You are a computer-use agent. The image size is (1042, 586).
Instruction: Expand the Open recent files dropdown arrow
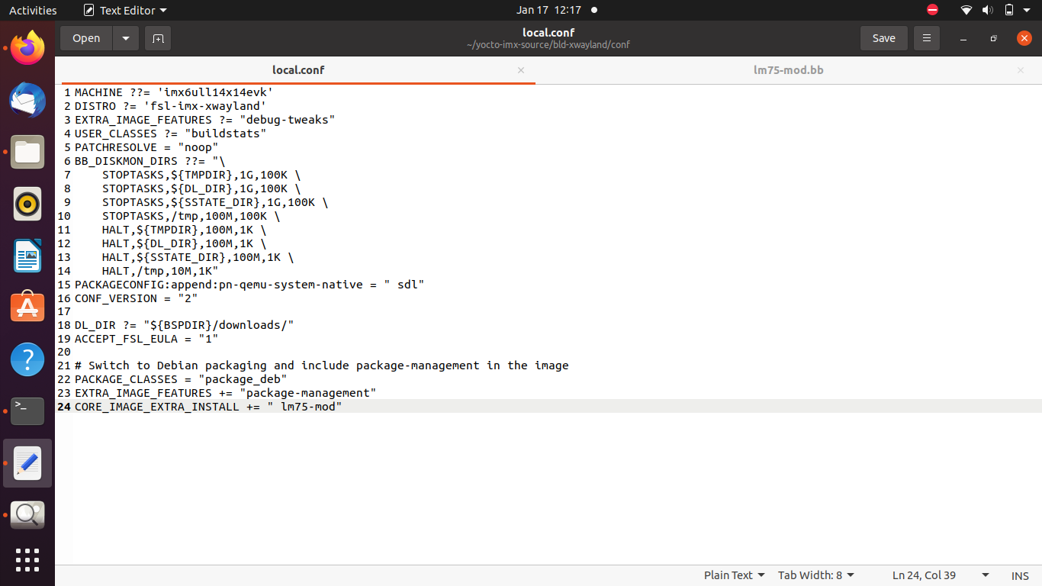point(126,38)
